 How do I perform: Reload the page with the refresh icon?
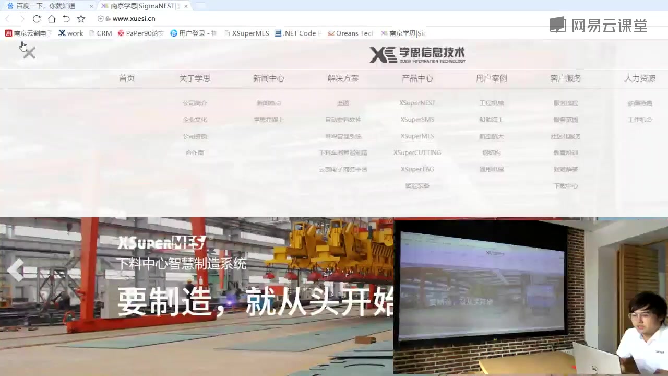(x=37, y=19)
